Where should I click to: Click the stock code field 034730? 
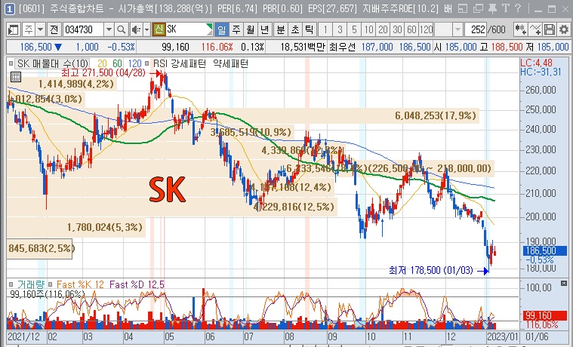(84, 29)
